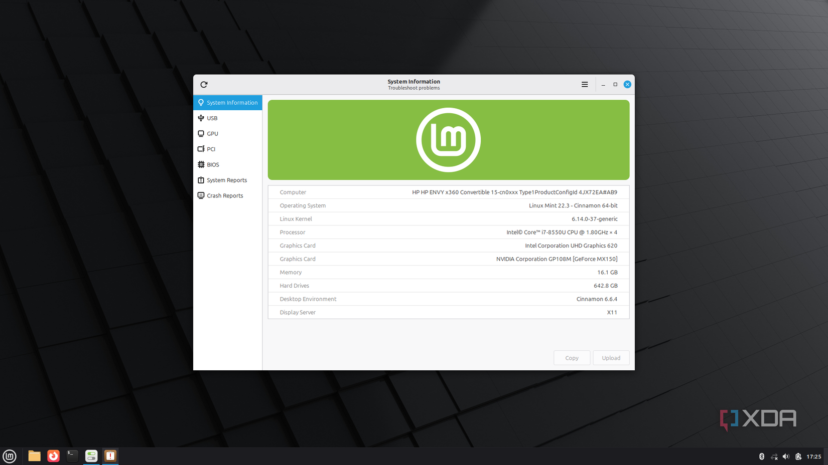Open the Linux Mint start menu
Screen dimensions: 828x465
[x=10, y=456]
